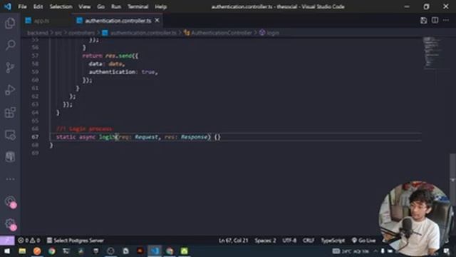Open Windows Start button

point(7,251)
